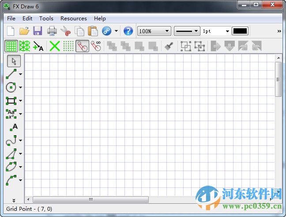Select the pointer selection tool

coord(14,61)
